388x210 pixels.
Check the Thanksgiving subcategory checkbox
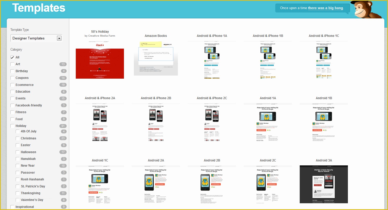pos(17,193)
